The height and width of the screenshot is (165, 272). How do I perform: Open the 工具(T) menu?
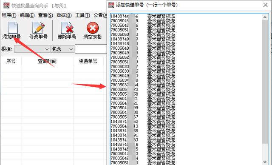tap(82, 15)
